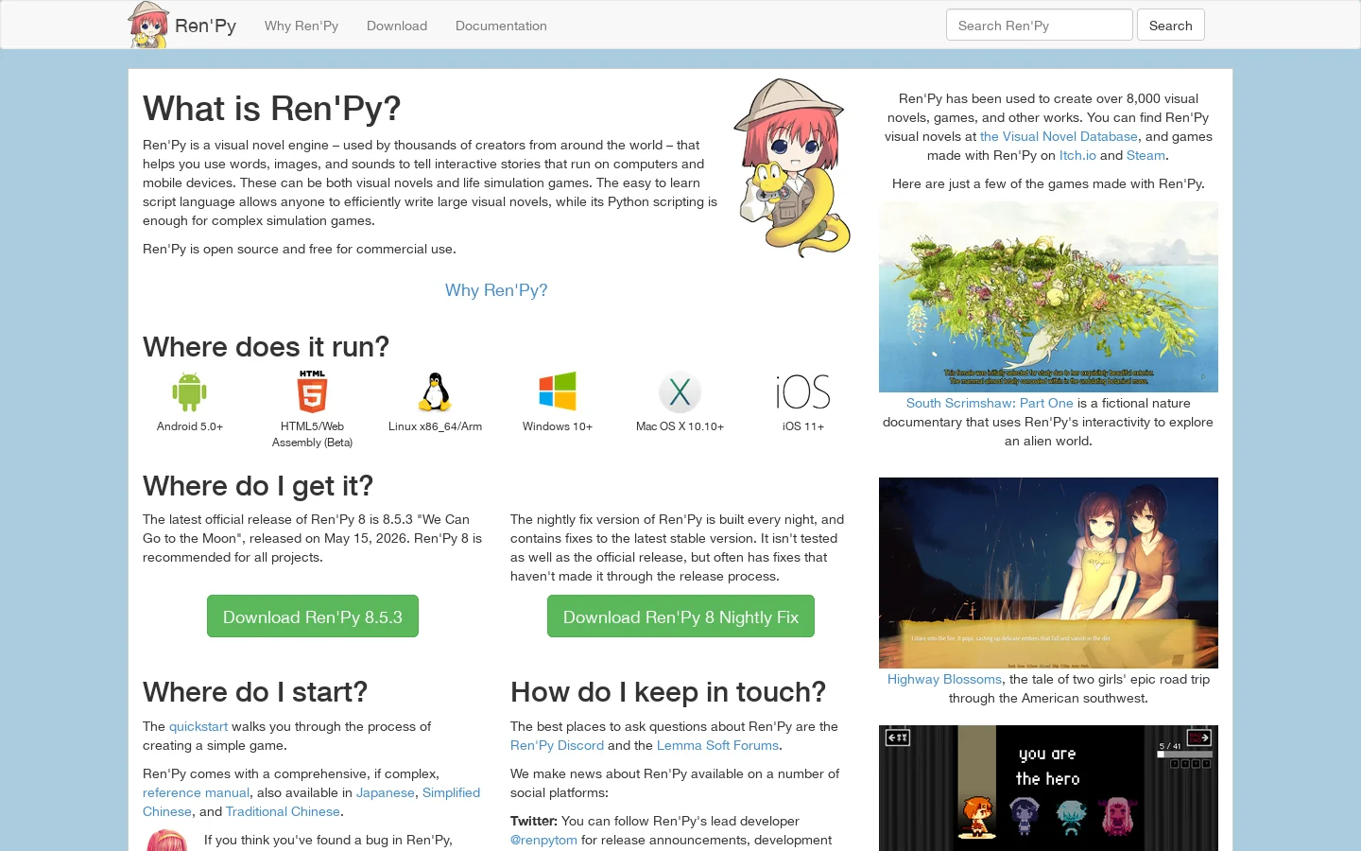
Task: Click Download Ren'Py 8 Nightly Fix button
Action: [680, 617]
